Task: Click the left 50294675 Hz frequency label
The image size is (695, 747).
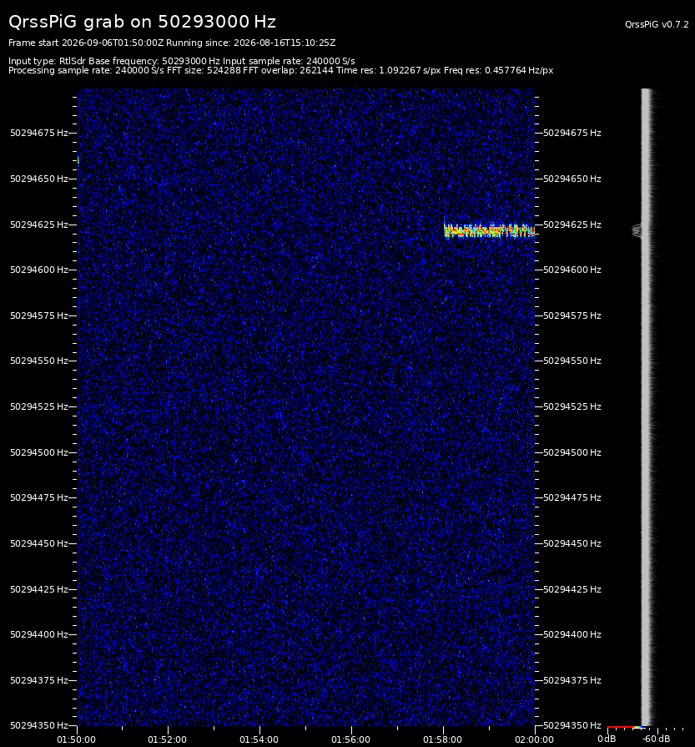Action: [39, 133]
